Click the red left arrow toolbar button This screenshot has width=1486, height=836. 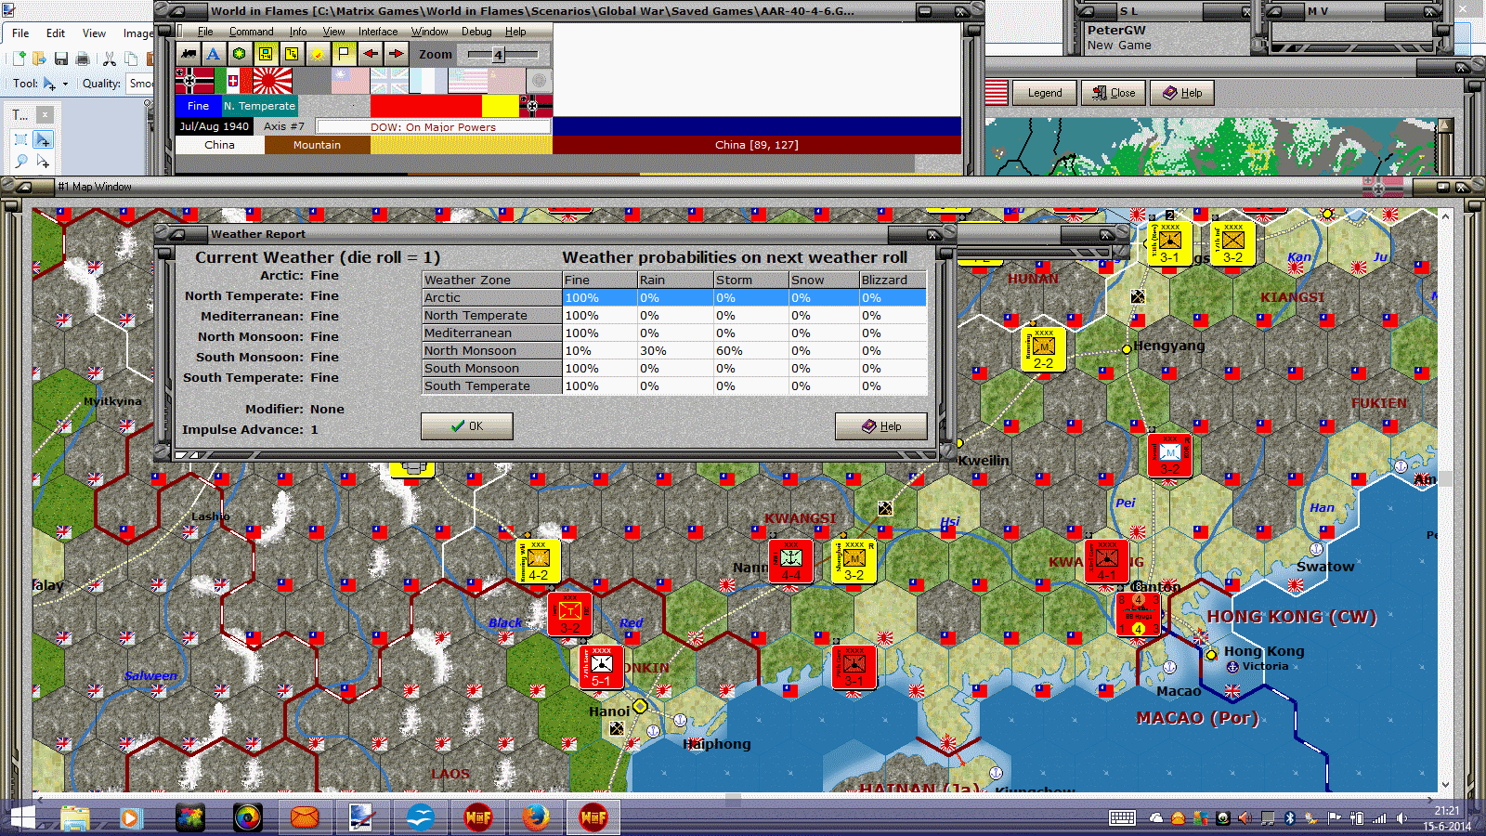371,54
